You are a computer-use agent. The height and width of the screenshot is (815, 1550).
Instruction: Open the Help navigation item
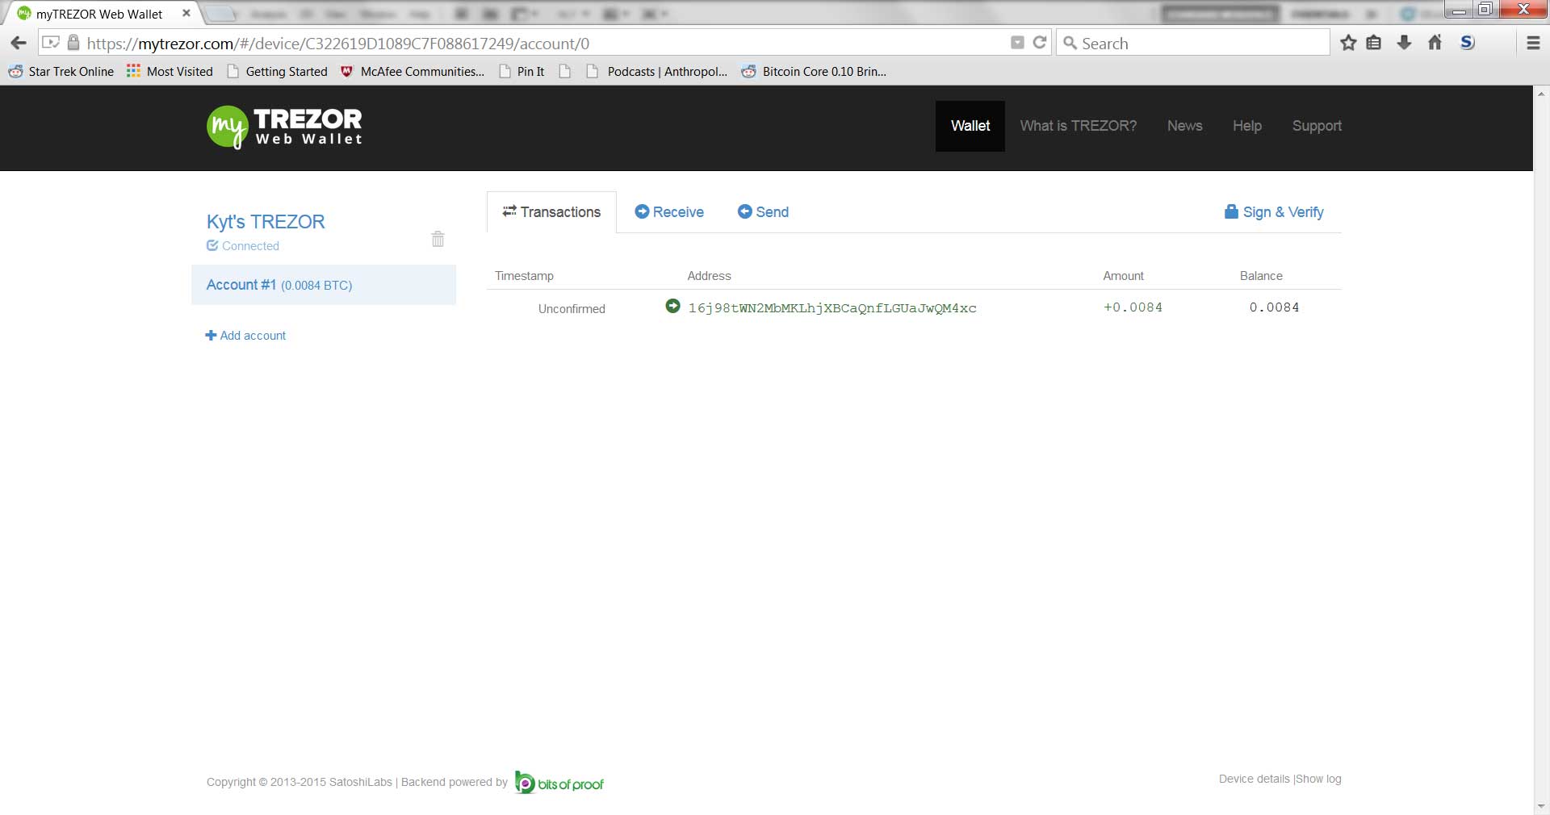(x=1246, y=126)
